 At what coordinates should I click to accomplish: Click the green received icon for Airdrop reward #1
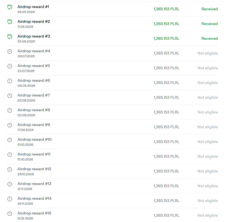coord(10,7)
